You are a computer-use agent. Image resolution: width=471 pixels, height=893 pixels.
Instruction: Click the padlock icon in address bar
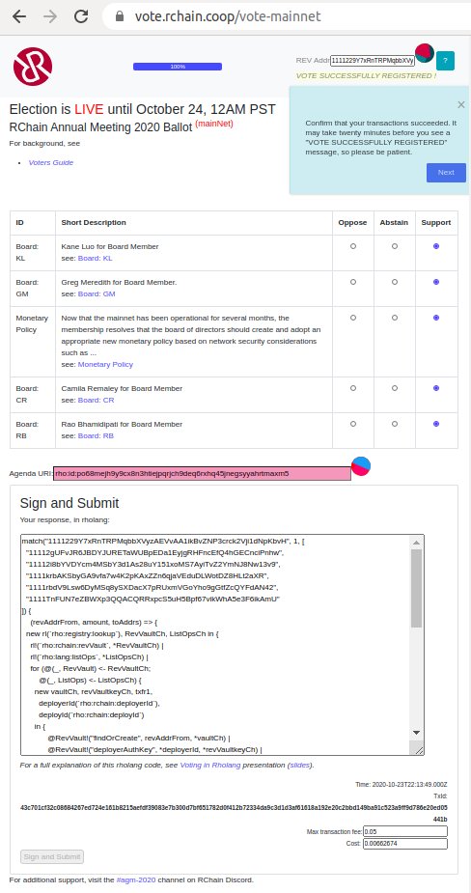click(120, 16)
